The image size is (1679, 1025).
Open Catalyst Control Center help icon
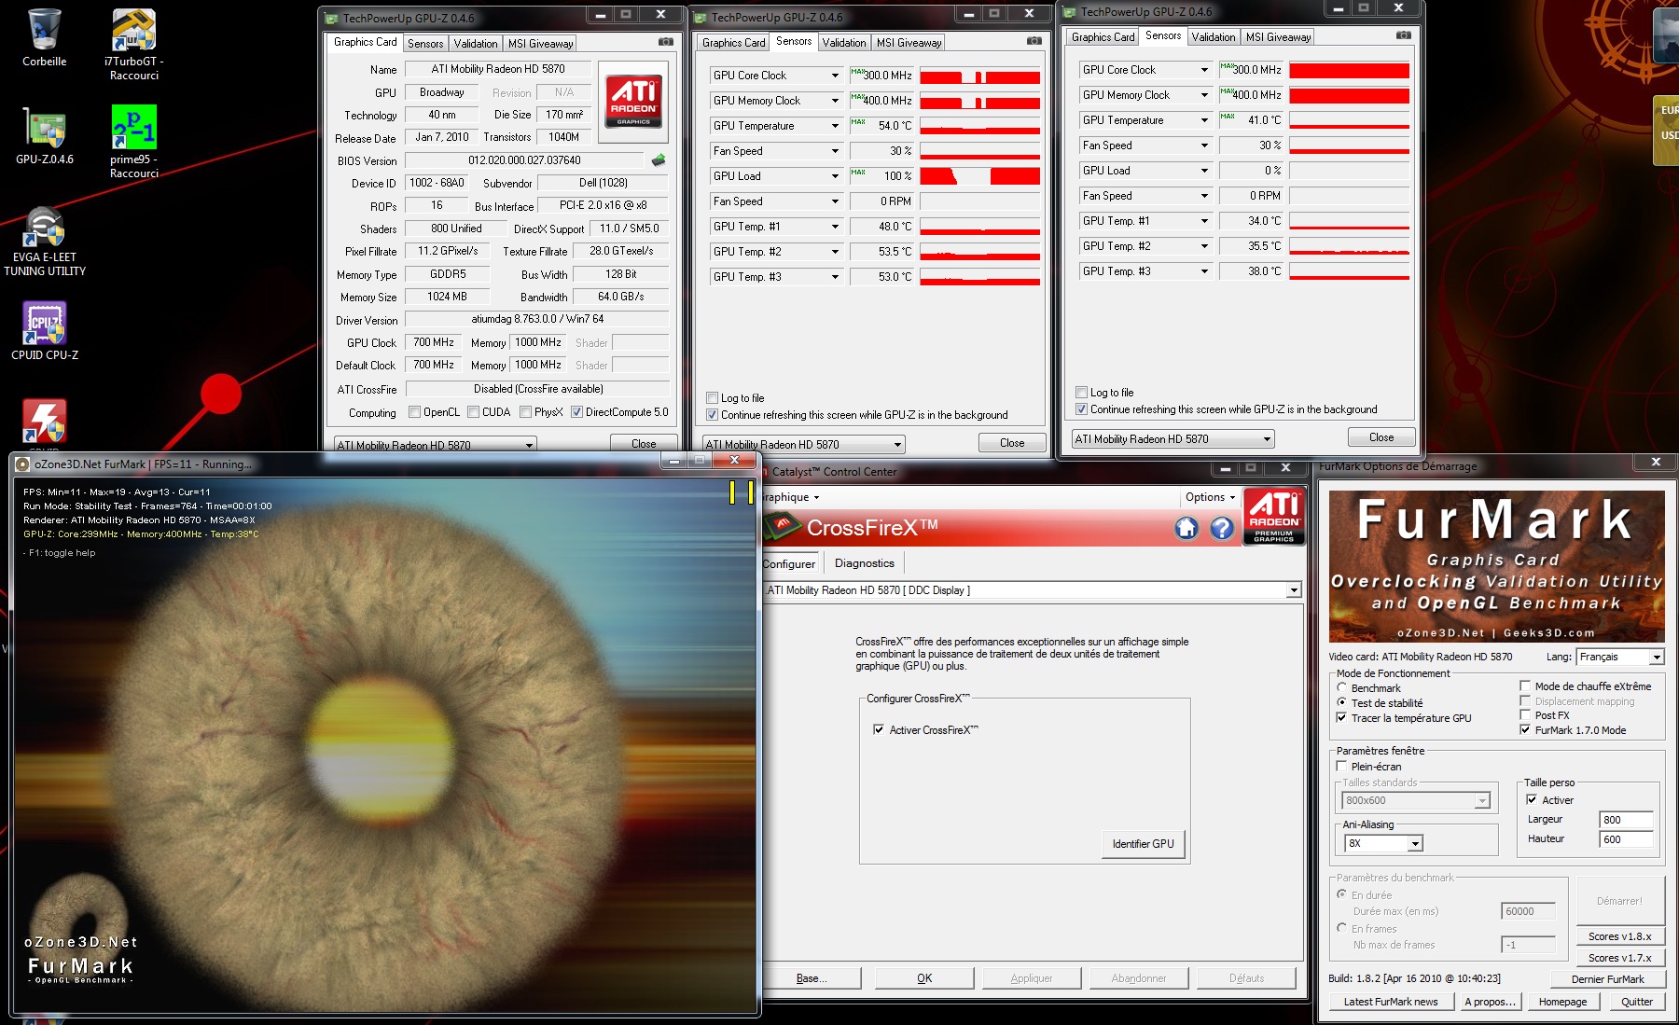tap(1222, 529)
